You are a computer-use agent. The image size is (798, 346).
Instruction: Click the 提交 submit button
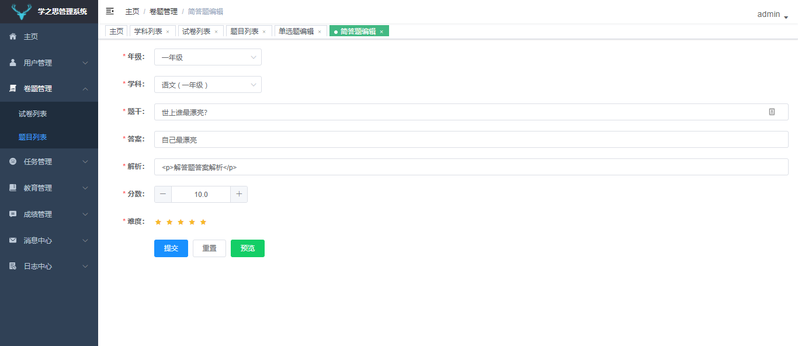coord(171,248)
